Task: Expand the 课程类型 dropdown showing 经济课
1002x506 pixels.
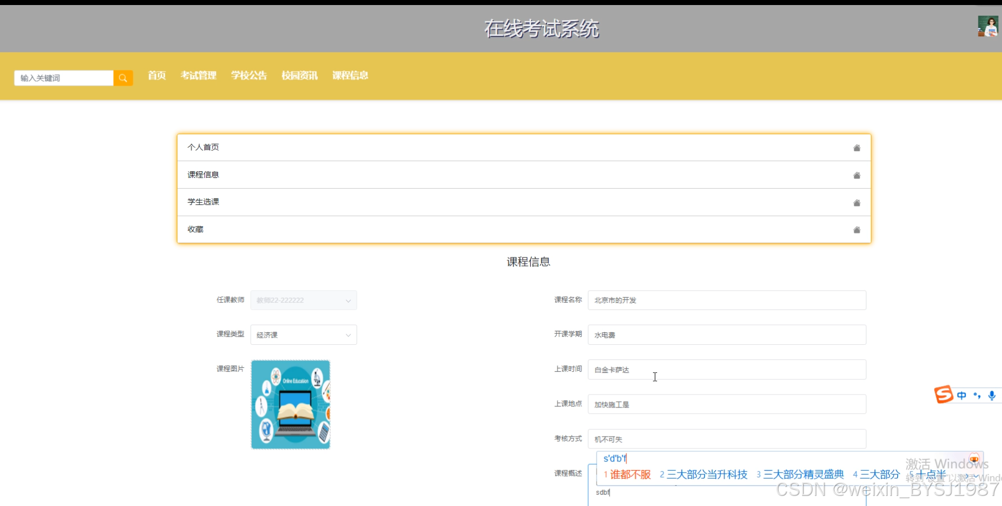Action: pos(303,335)
